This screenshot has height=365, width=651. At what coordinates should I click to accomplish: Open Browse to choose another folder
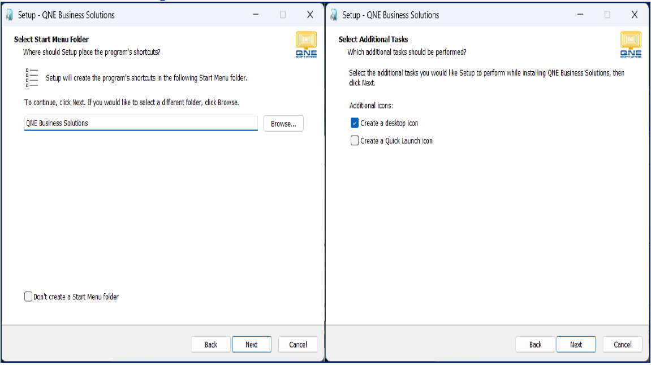pos(283,124)
